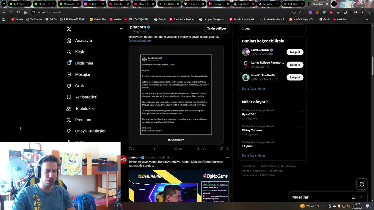Expand the footer Daha fazla menu
The image size is (374, 210).
249,175
